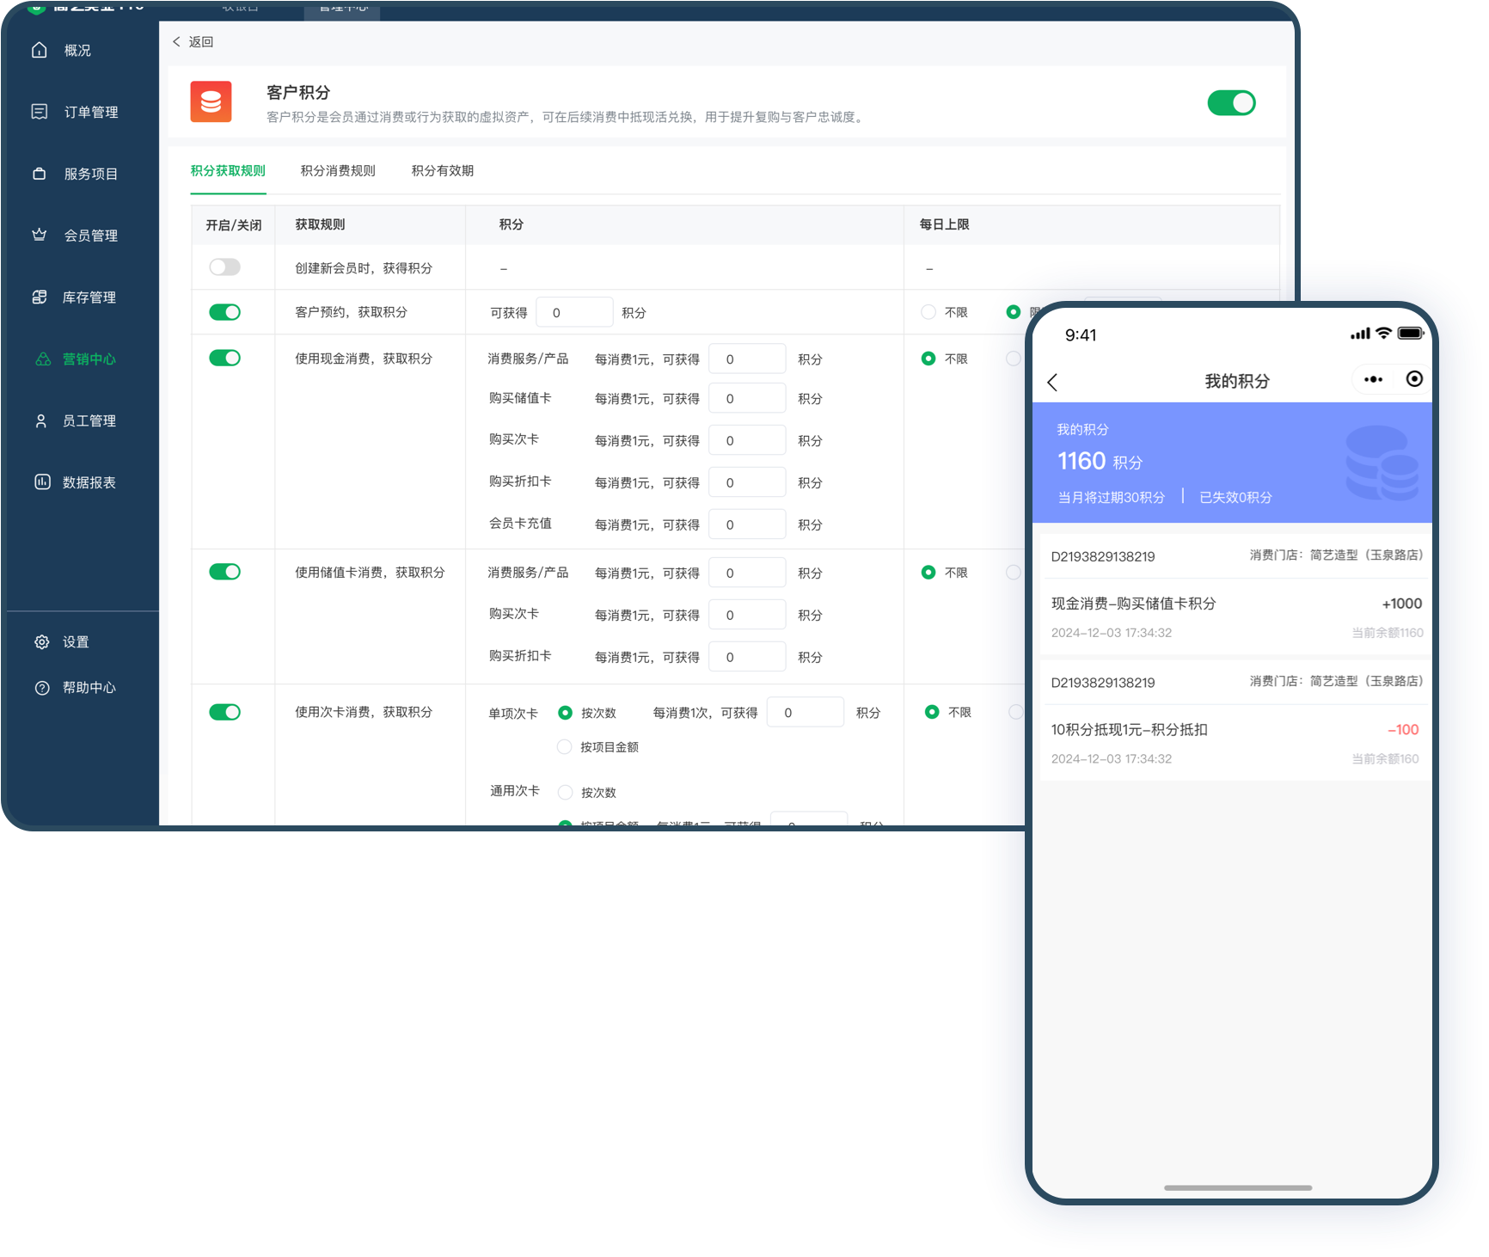Screen dimensions: 1489x1257
Task: Select 不限 radio in 客户预约 row
Action: 928,312
